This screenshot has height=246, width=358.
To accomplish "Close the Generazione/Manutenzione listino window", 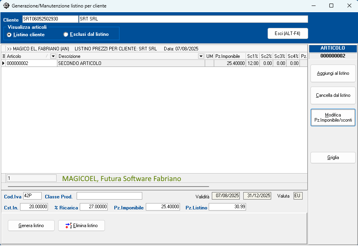I will [349, 6].
